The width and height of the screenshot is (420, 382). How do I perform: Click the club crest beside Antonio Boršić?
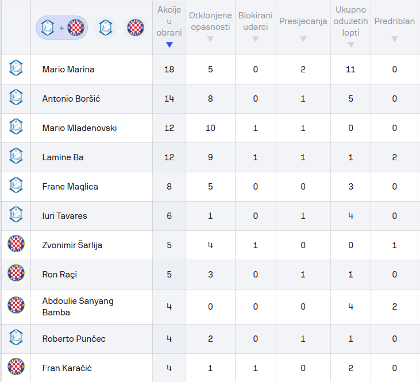click(16, 97)
